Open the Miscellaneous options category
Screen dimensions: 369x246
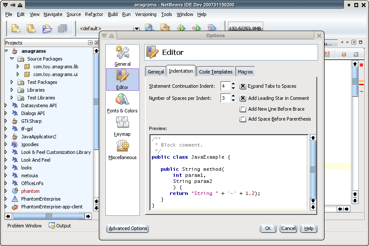123,150
